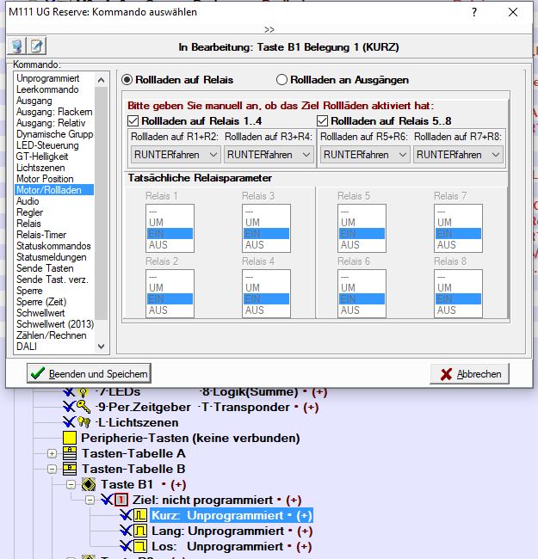The image size is (538, 559).
Task: Click the bulbs icon beside Lichtszenen
Action: (x=83, y=422)
